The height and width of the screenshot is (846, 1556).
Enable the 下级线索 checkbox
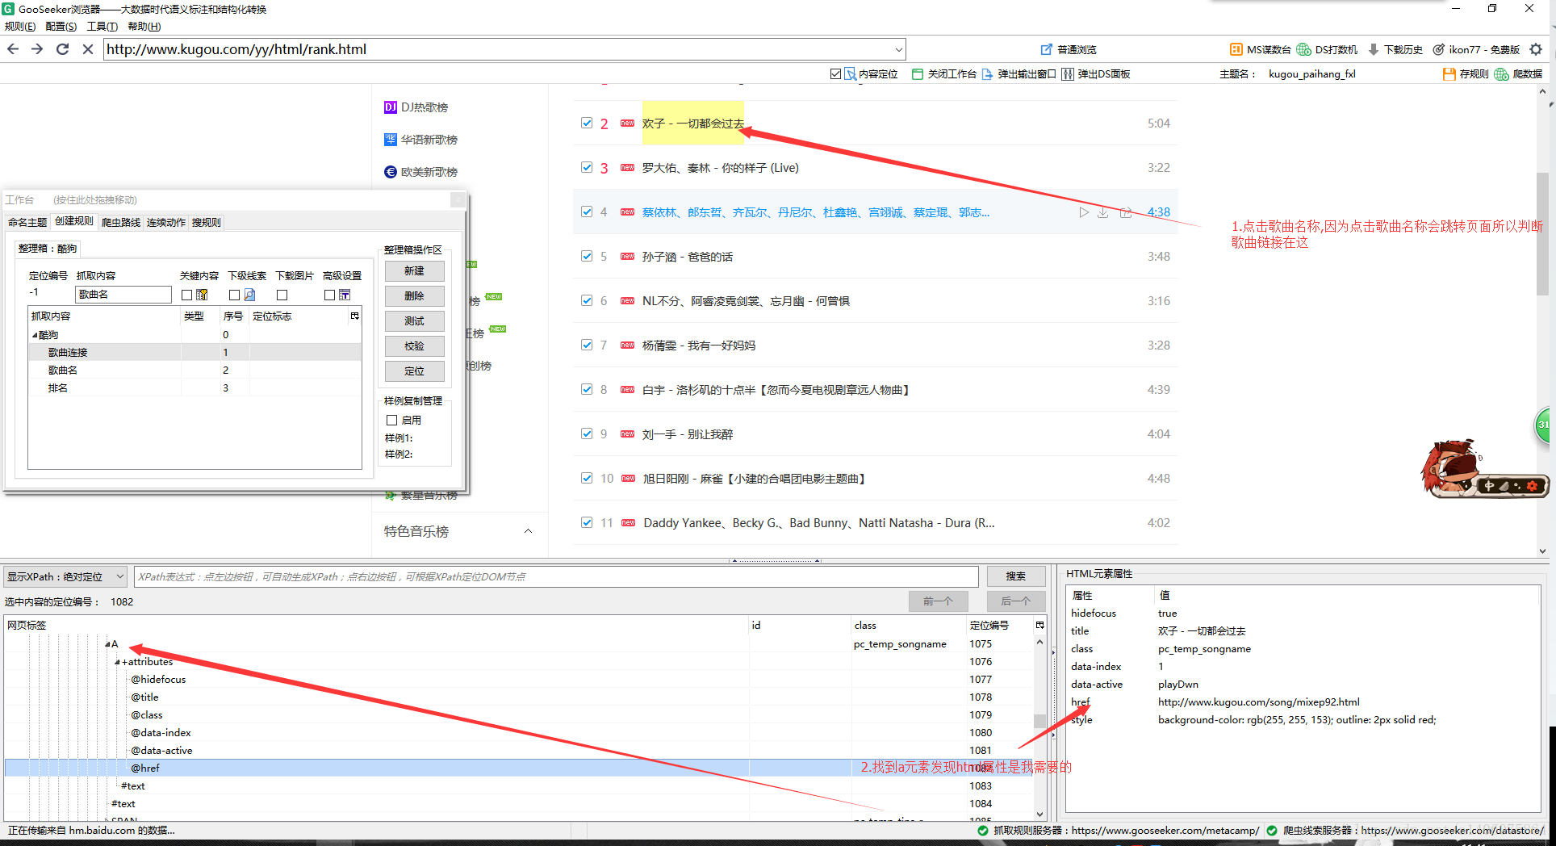point(235,295)
